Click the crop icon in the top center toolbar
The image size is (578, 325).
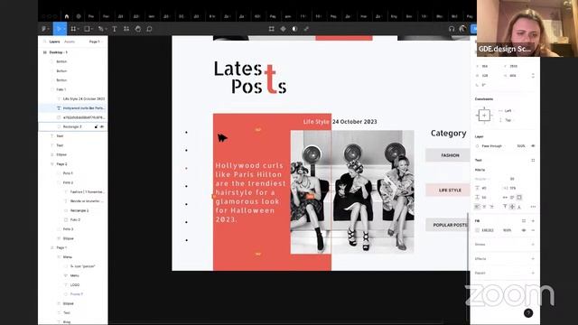coord(271,29)
